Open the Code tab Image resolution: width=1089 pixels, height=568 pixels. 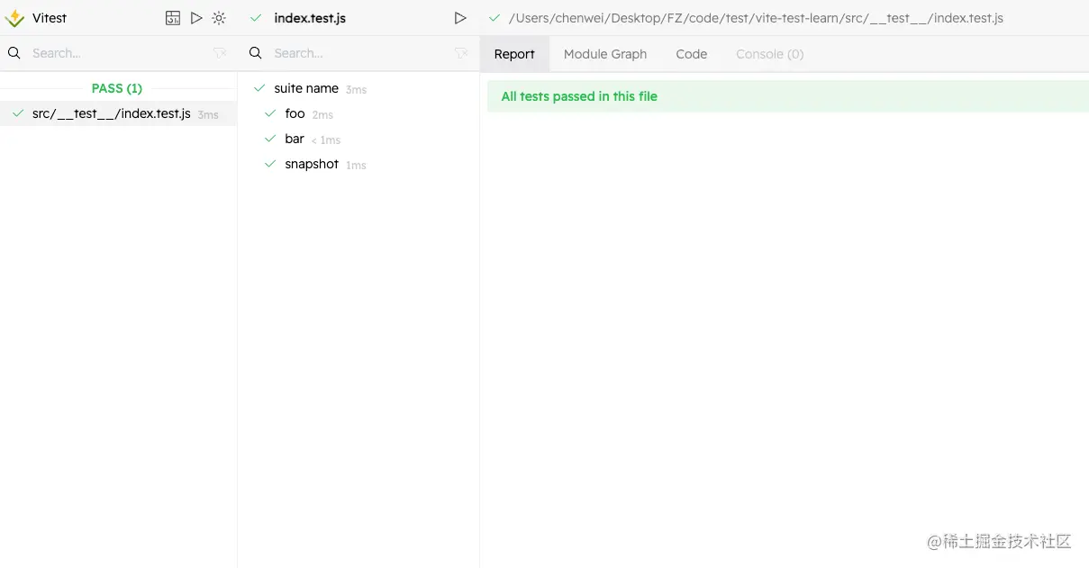(691, 54)
